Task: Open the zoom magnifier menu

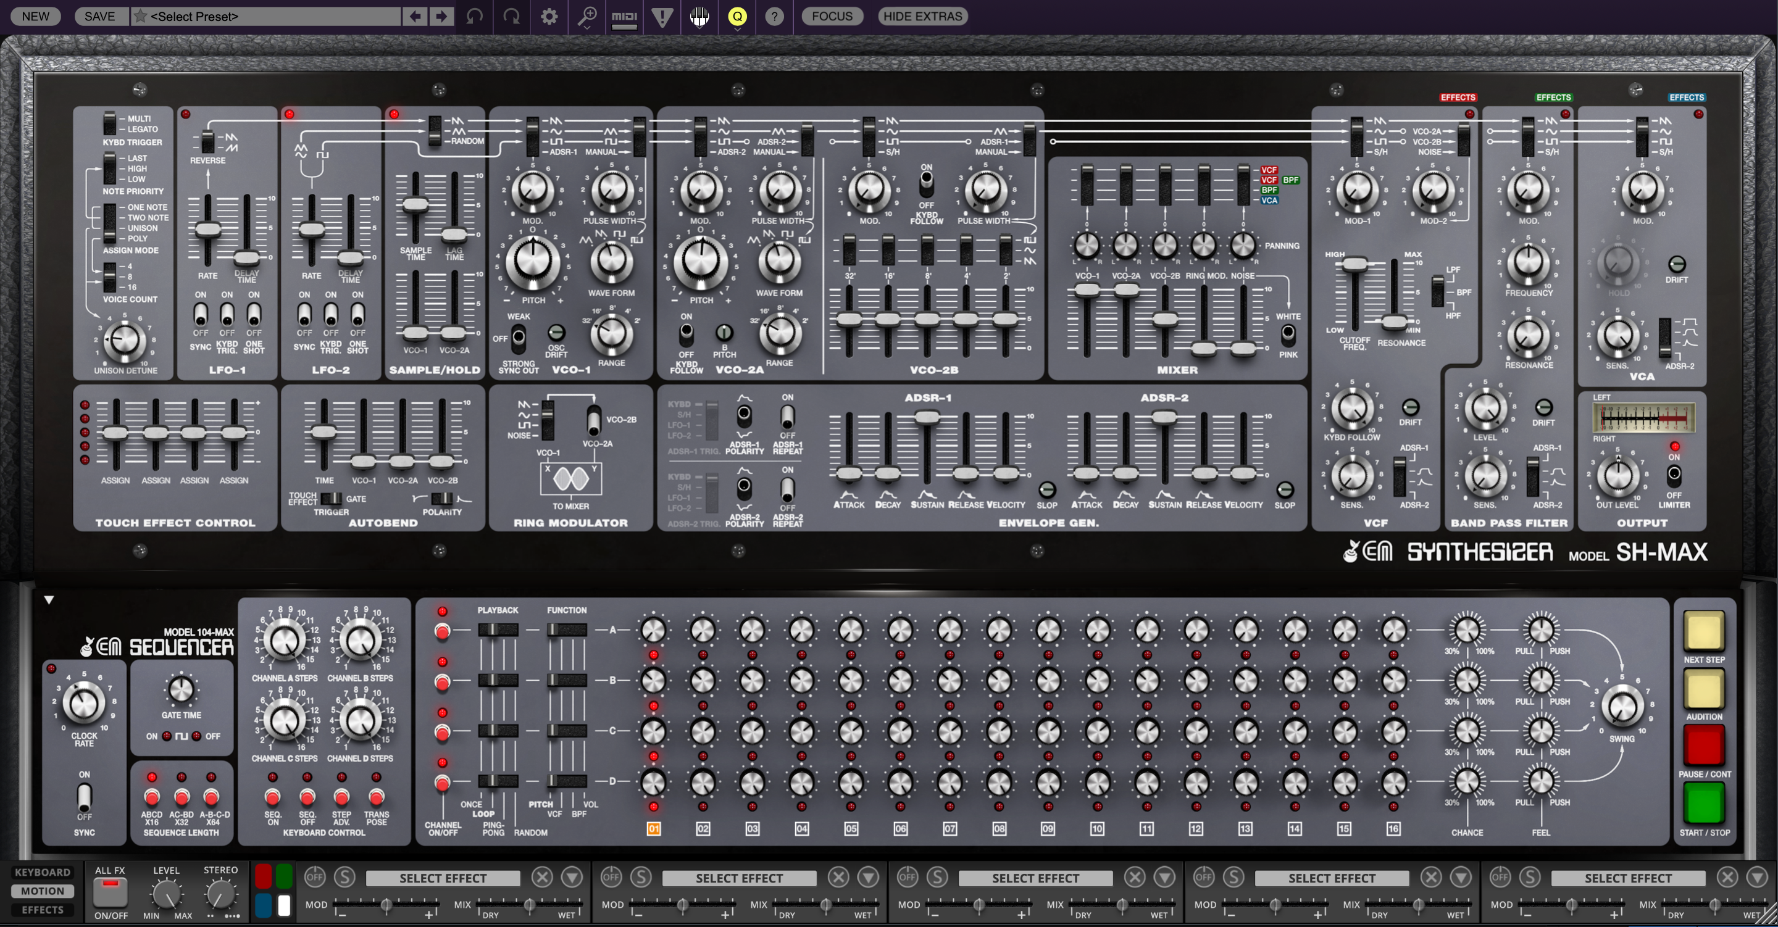Action: point(586,16)
